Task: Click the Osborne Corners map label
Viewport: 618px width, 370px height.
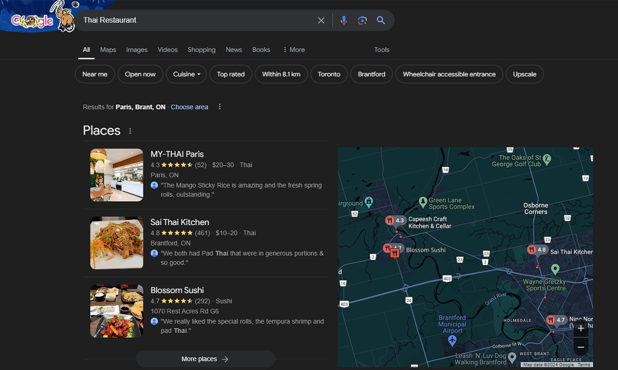Action: click(x=536, y=209)
